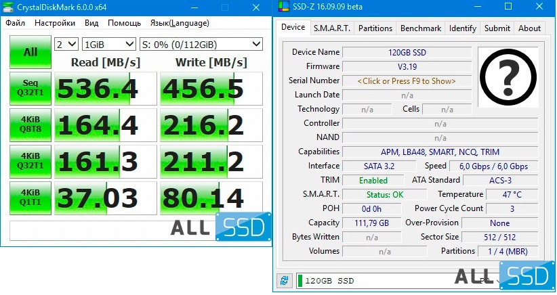Click the 4KiB Q8T8 write result 216.2
Viewport: 557px width, 295px height.
click(211, 124)
